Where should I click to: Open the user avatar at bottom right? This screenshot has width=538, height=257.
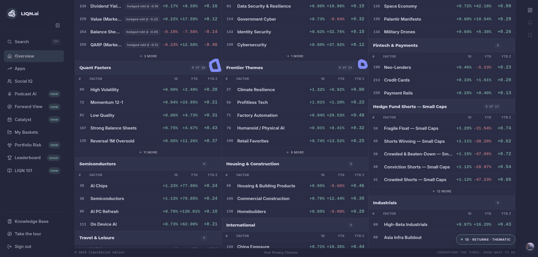click(x=530, y=247)
